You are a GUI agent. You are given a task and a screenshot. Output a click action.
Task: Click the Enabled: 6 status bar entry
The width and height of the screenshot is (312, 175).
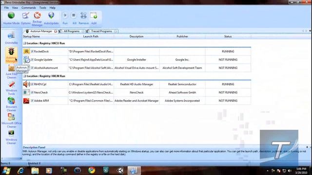point(34,163)
